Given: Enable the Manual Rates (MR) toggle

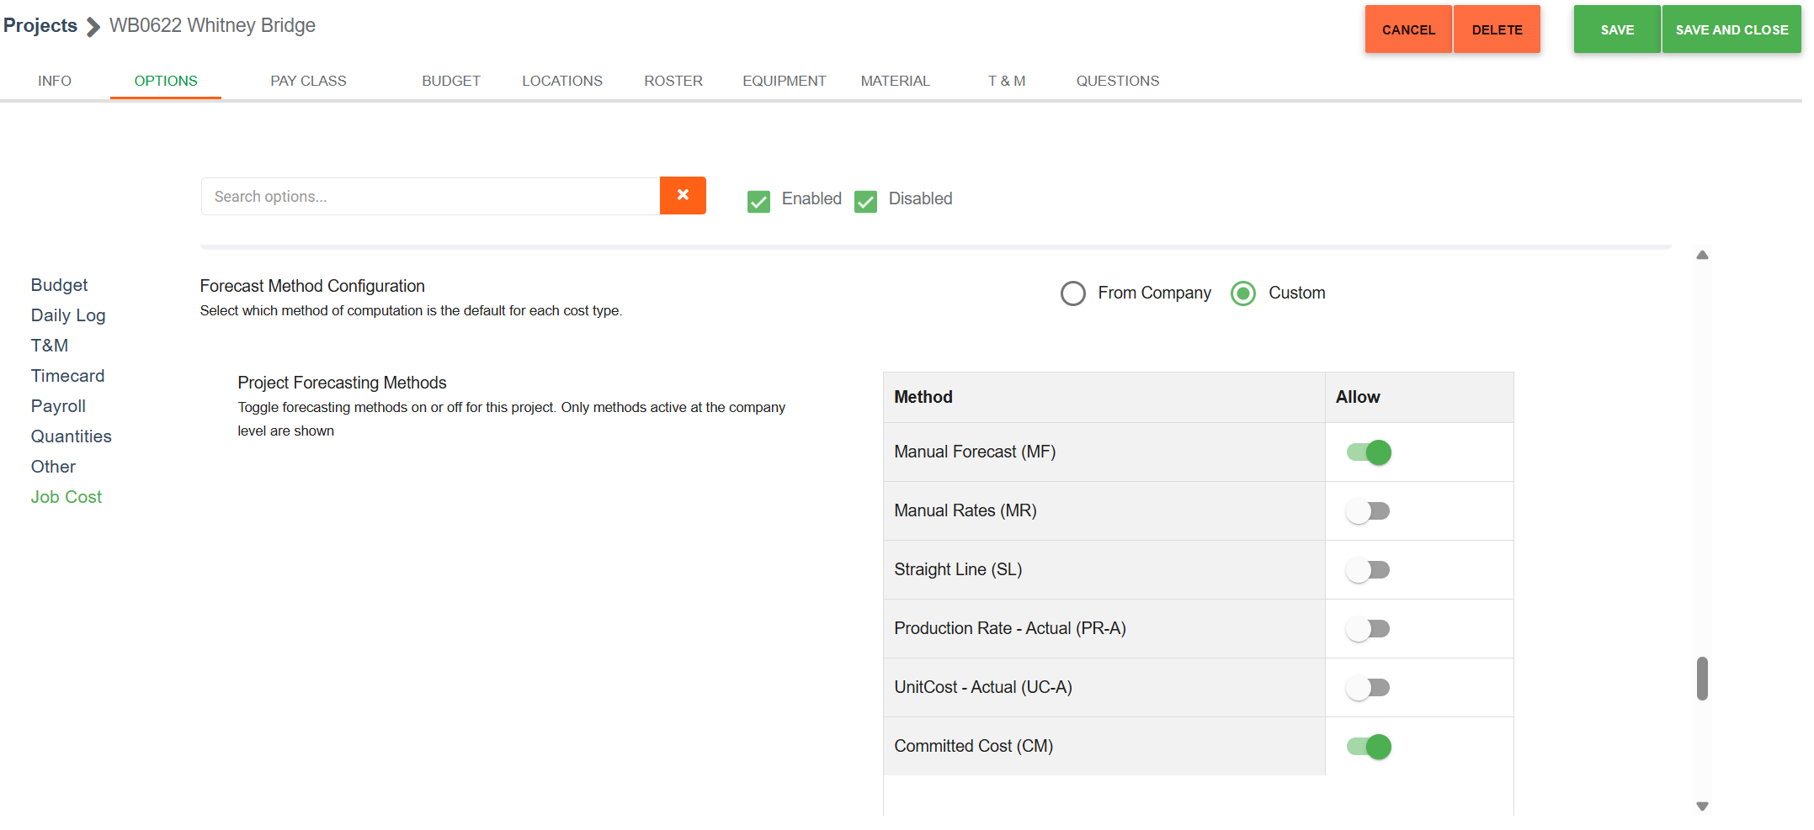Looking at the screenshot, I should point(1368,511).
